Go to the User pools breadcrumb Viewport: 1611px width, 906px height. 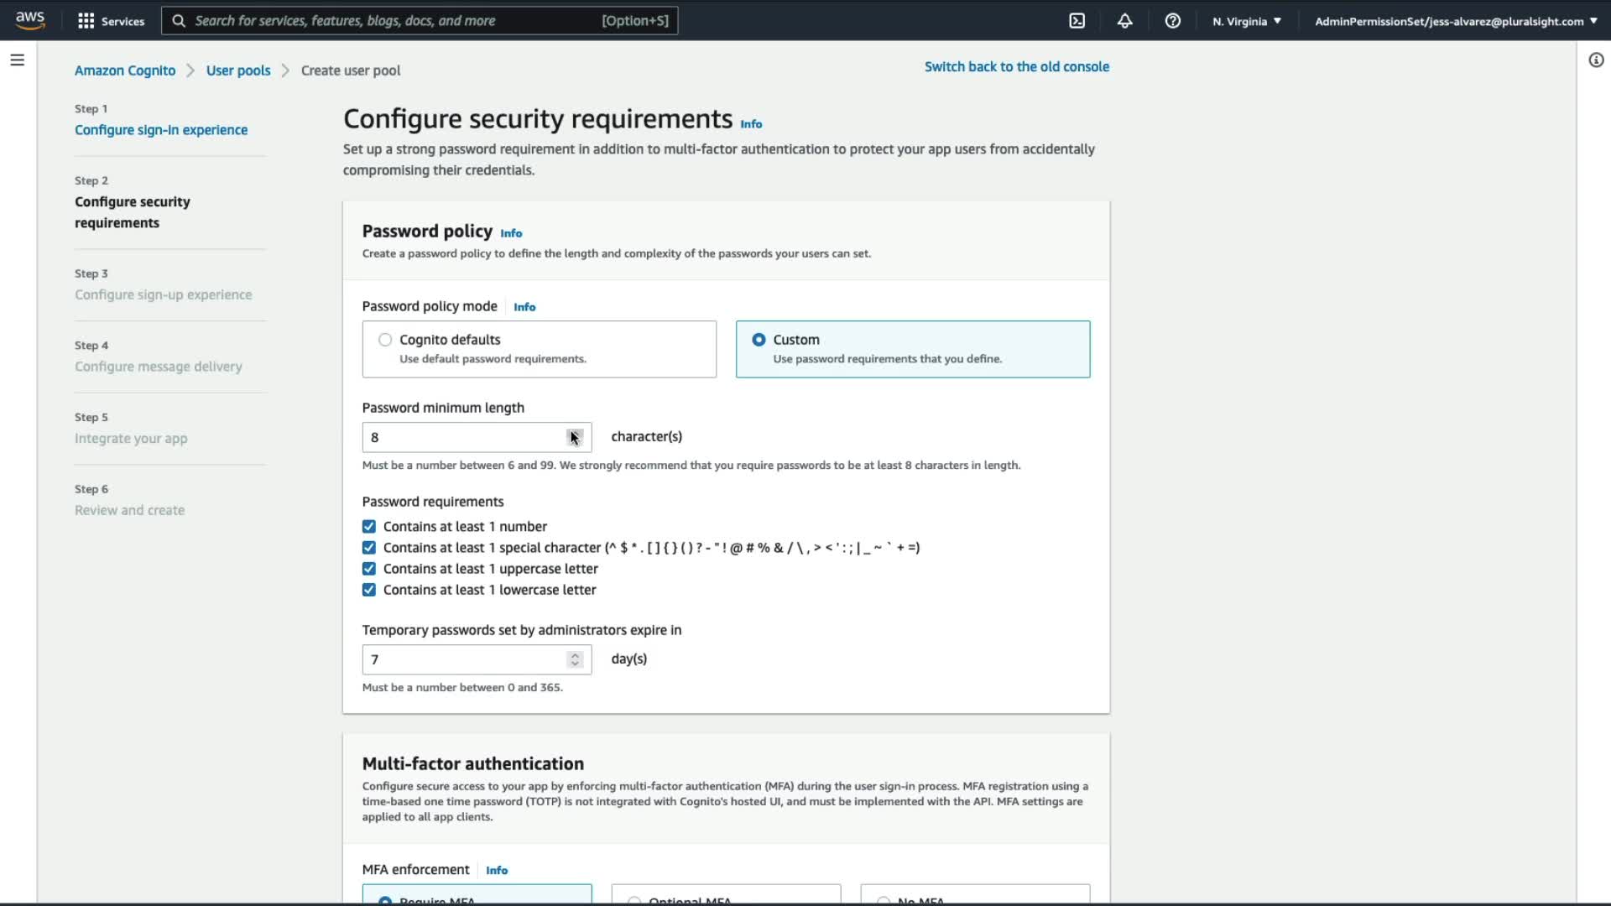click(x=238, y=70)
